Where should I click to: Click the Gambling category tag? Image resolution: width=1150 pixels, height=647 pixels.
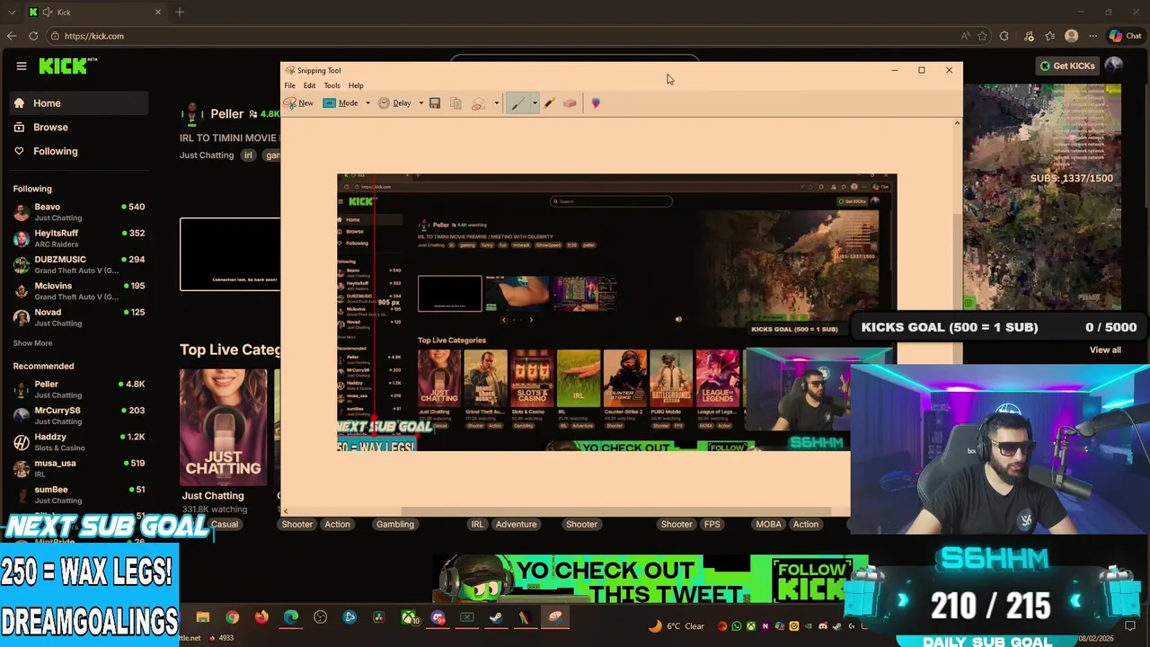pos(395,524)
